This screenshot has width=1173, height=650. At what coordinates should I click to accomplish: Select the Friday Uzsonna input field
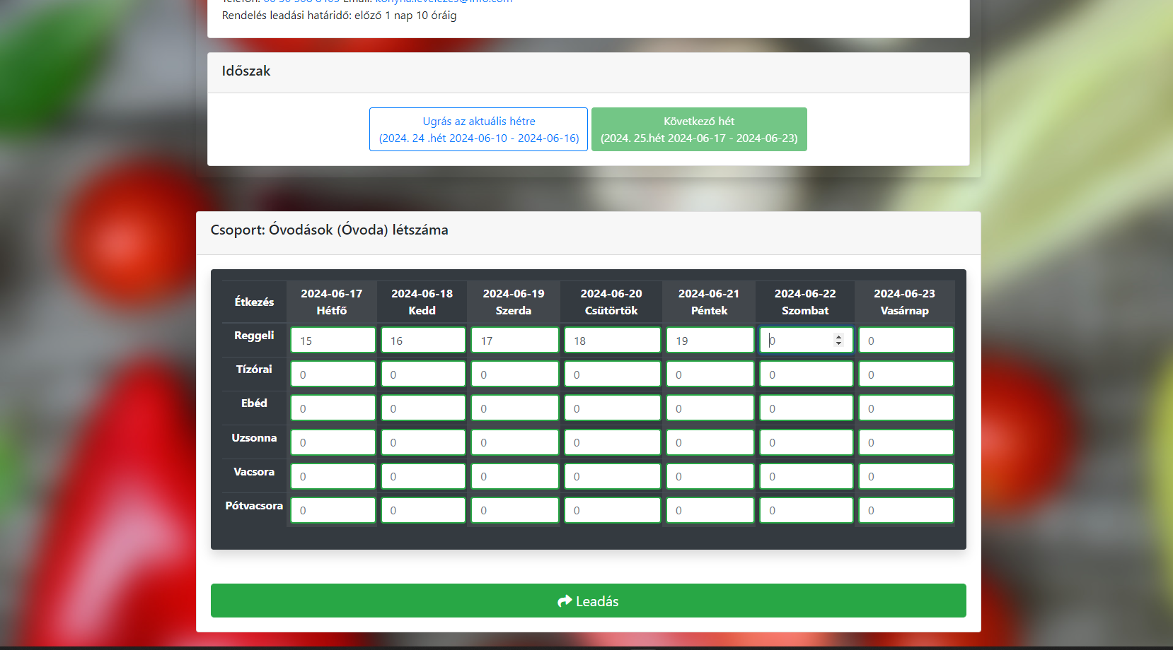click(710, 442)
